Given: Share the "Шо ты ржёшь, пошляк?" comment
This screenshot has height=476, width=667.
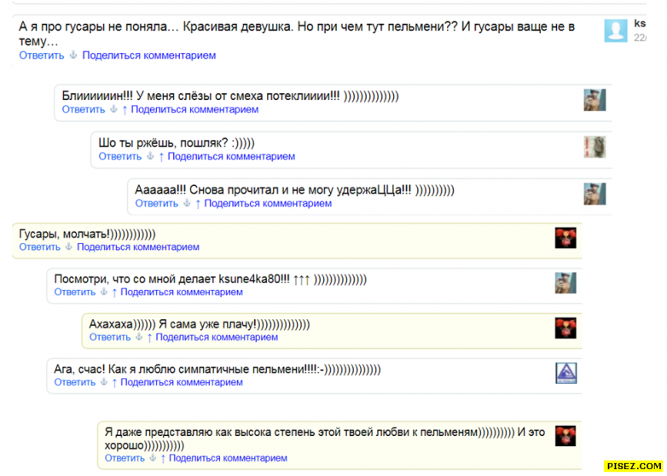Looking at the screenshot, I should click(x=231, y=157).
